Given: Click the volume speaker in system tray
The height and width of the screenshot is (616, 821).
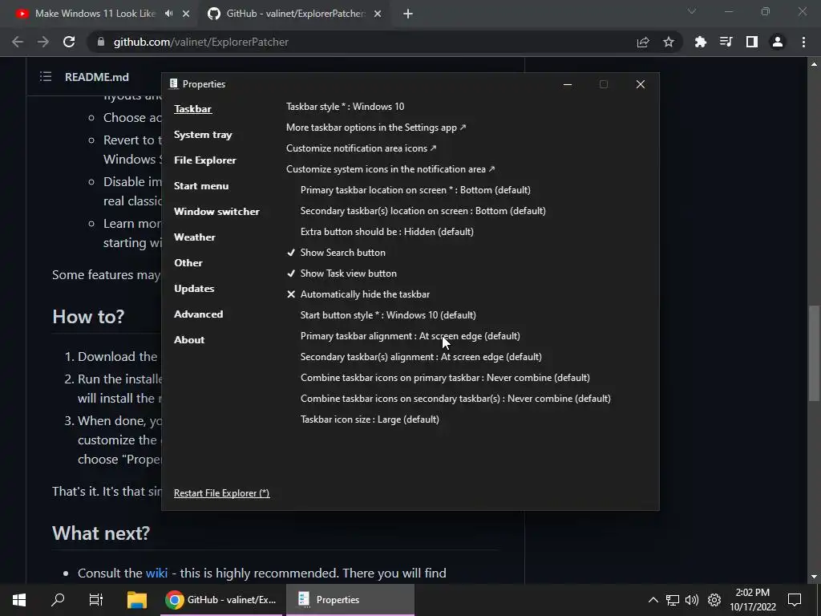Looking at the screenshot, I should coord(692,600).
